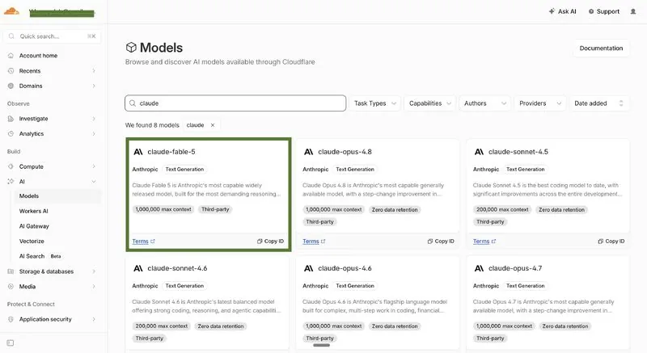Screen dimensions: 647x353
Task: Copy ID of claude-fable-5
Action: (x=270, y=242)
